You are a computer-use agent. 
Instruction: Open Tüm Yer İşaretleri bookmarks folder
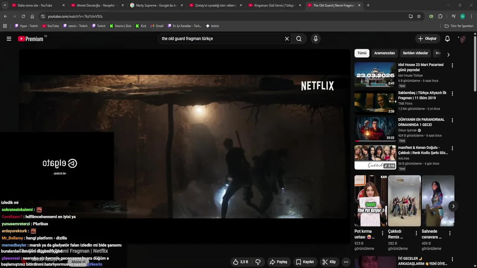click(x=459, y=26)
